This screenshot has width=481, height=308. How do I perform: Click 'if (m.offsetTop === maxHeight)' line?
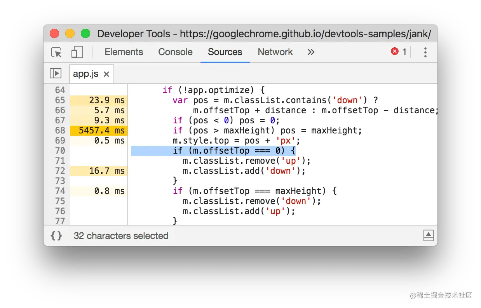(x=254, y=191)
